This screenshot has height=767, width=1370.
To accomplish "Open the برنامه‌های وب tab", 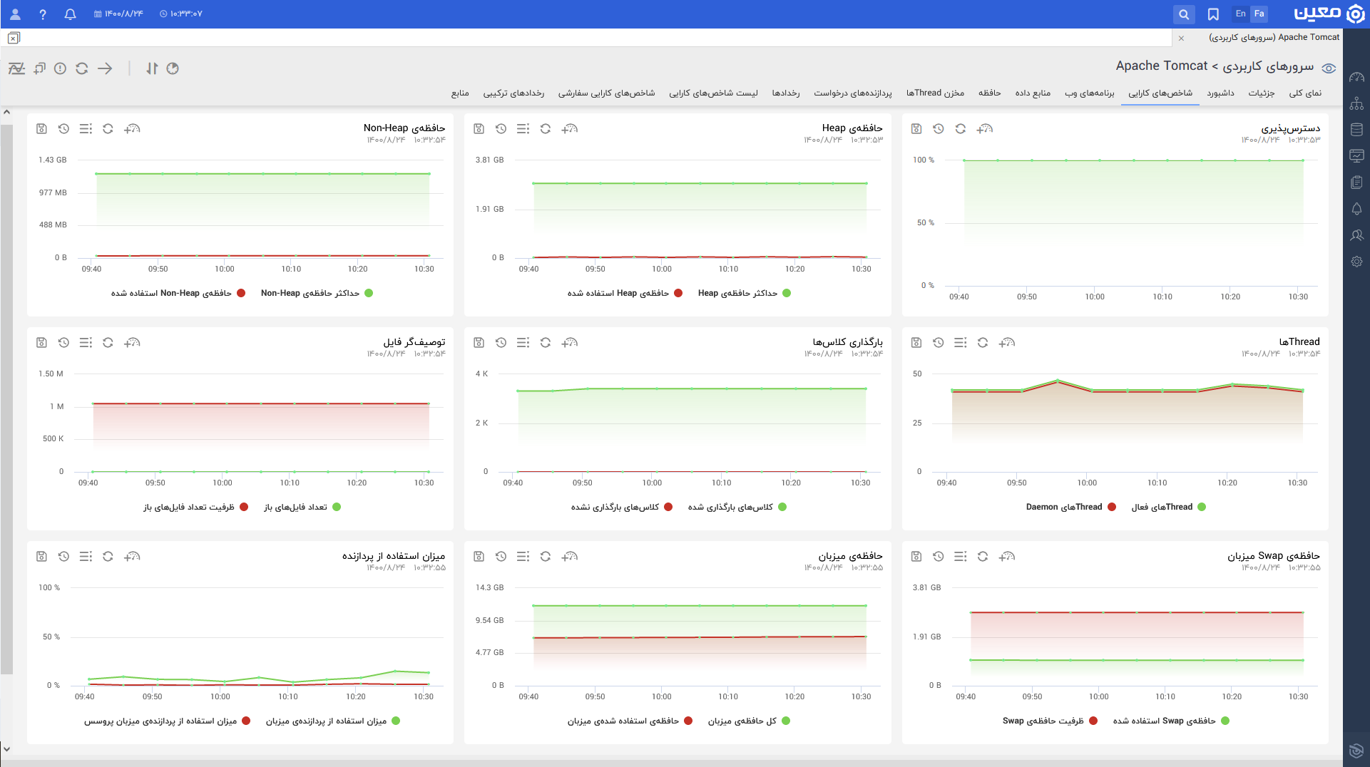I will [1090, 93].
